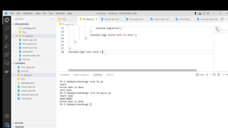Open the File menu
Image resolution: width=228 pixels, height=128 pixels.
[12, 13]
